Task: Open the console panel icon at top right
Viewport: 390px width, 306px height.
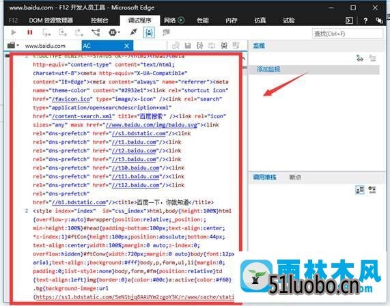Action: pos(349,20)
